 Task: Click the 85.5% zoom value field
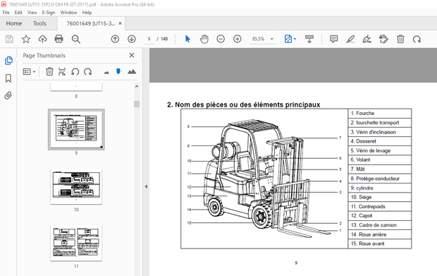[259, 39]
